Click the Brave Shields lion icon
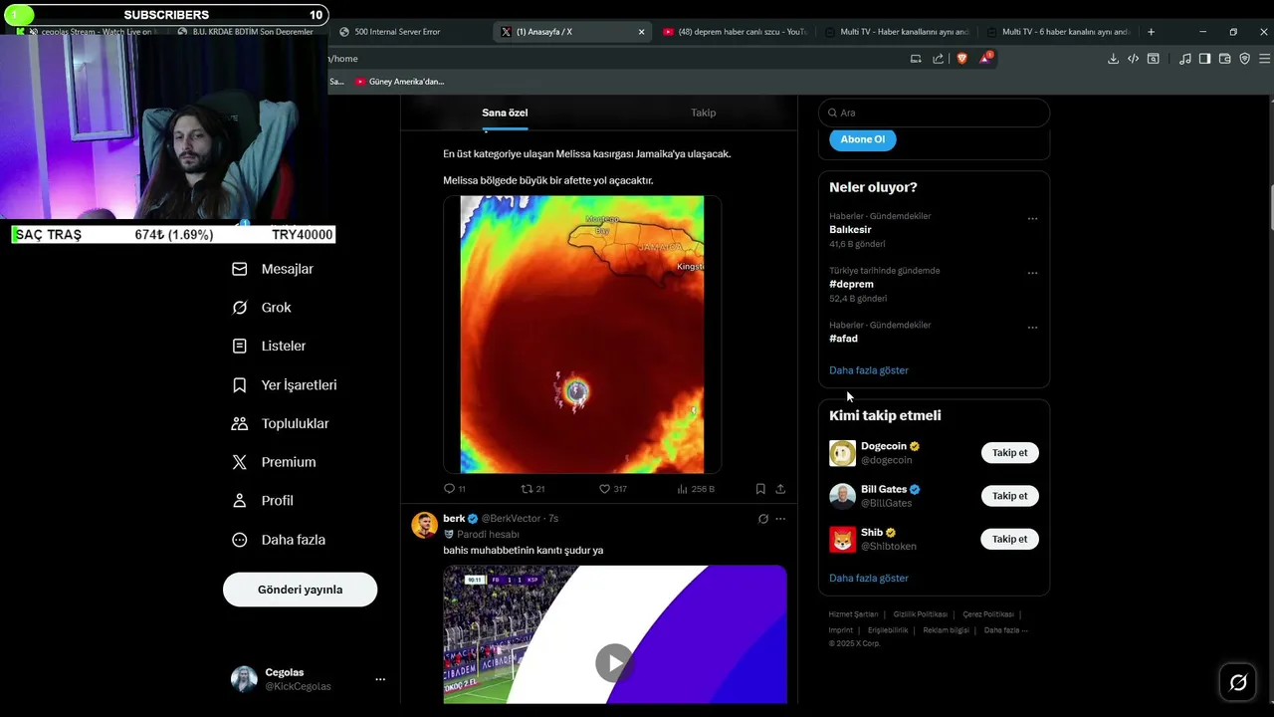1274x717 pixels. (x=961, y=59)
